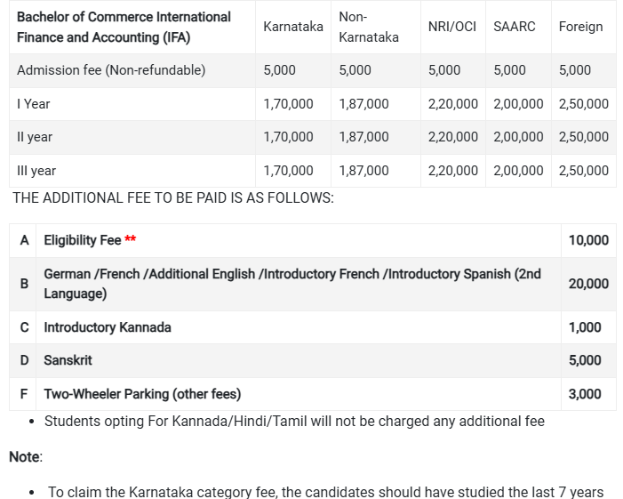The width and height of the screenshot is (623, 499).
Task: Click the NRI/OCI column header
Action: [452, 27]
